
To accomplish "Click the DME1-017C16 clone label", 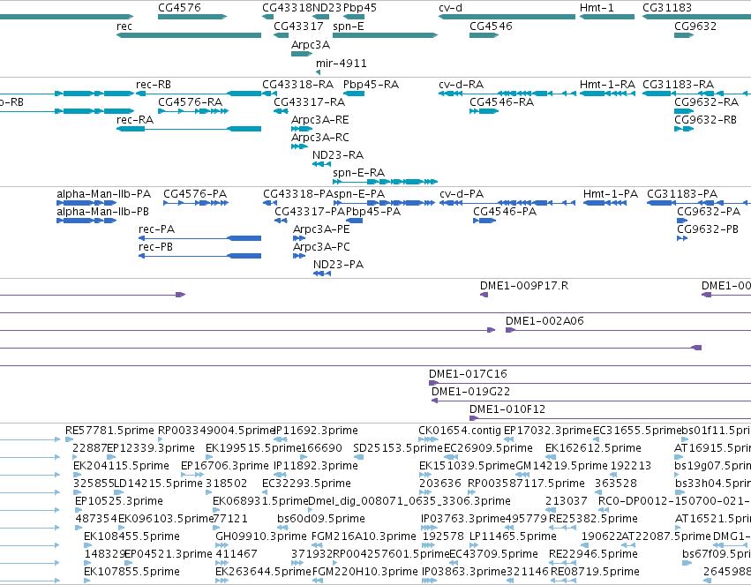I will coord(468,374).
